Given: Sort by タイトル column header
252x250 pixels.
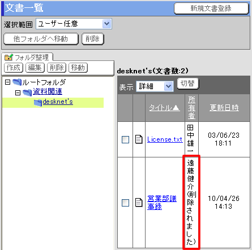Looking at the screenshot, I should [x=164, y=108].
